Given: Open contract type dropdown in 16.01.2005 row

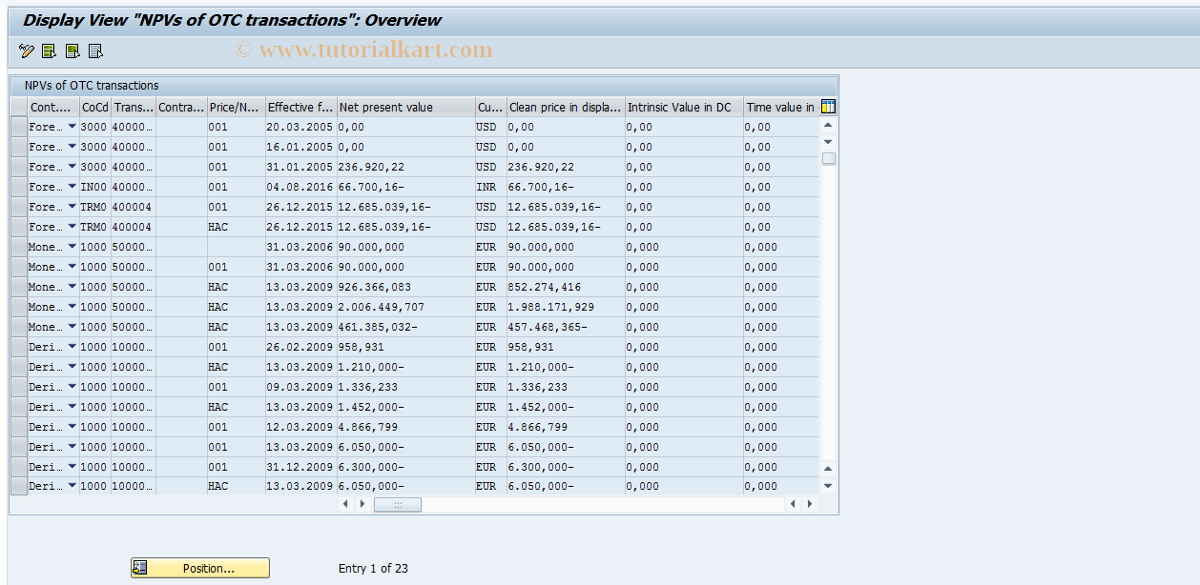Looking at the screenshot, I should 72,147.
